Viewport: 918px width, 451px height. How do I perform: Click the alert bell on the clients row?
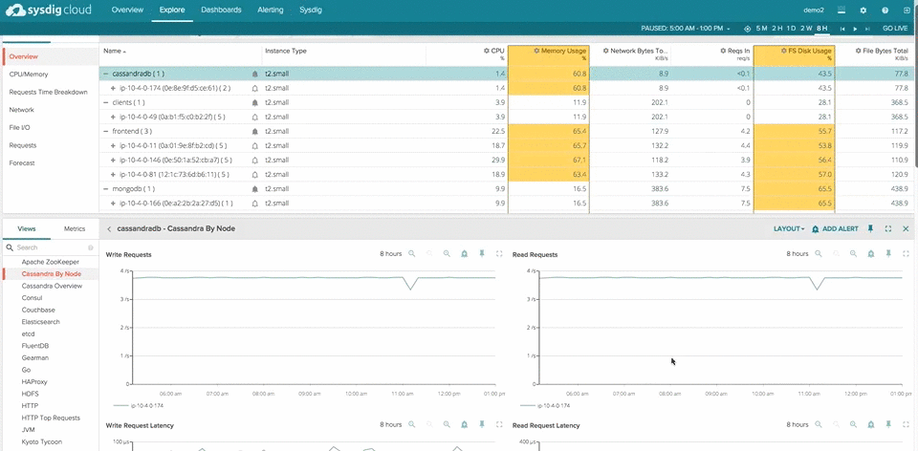coord(254,102)
